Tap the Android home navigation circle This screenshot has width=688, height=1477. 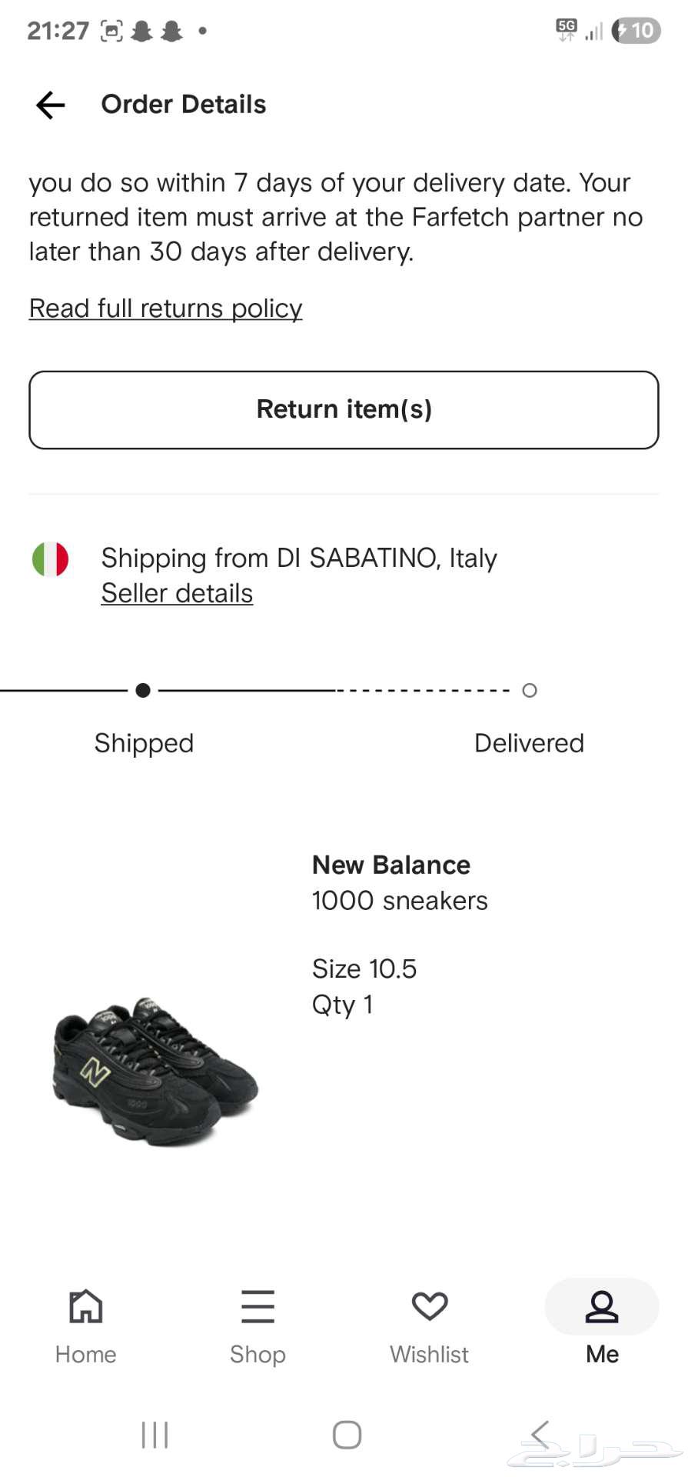click(347, 1434)
